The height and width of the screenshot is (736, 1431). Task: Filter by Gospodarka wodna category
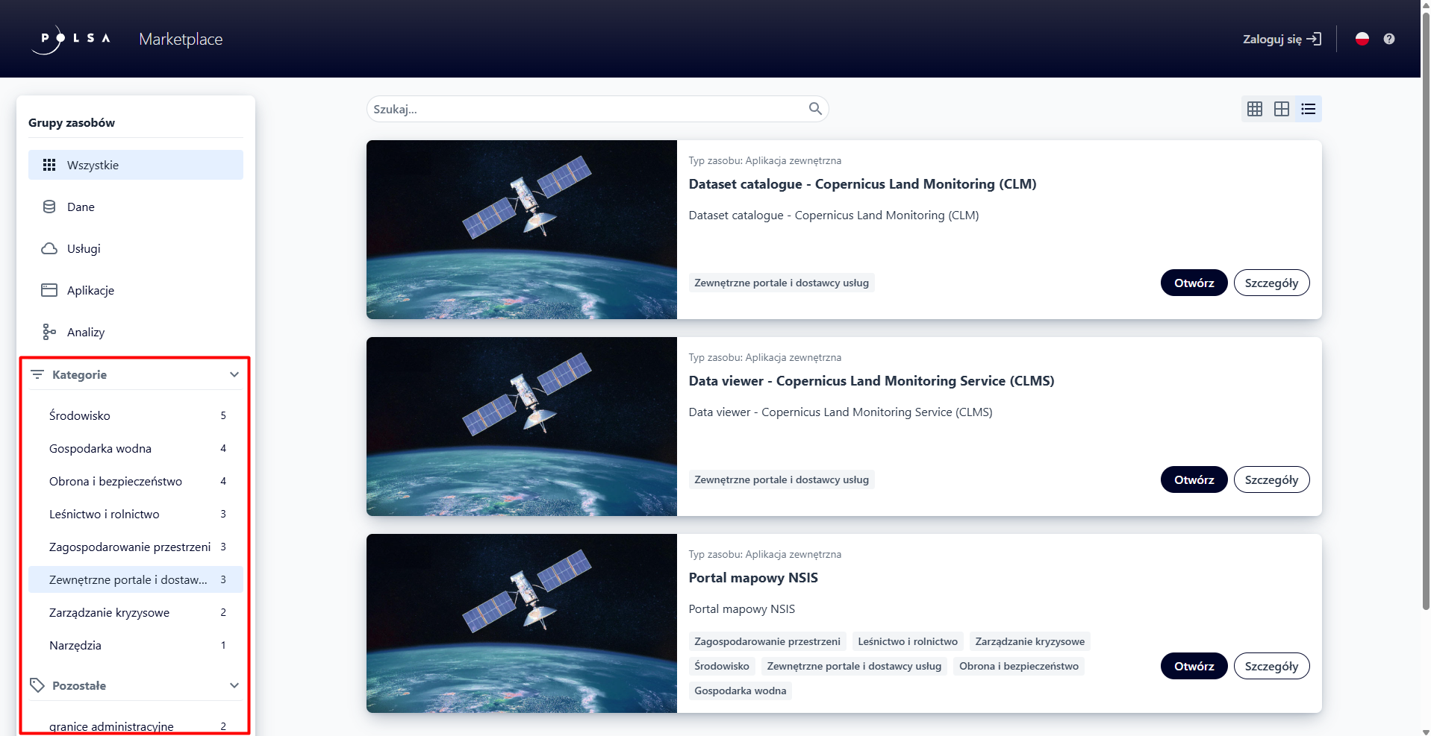point(136,448)
